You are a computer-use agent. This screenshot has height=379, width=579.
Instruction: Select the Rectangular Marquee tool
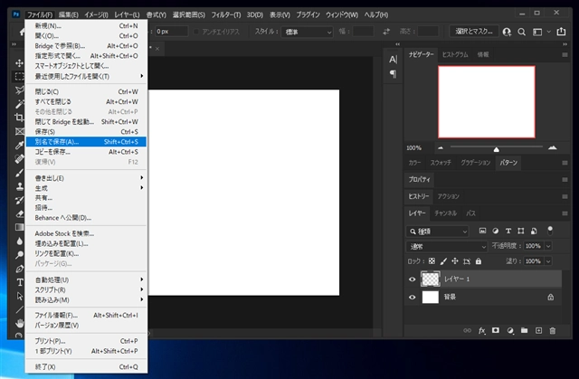click(19, 76)
